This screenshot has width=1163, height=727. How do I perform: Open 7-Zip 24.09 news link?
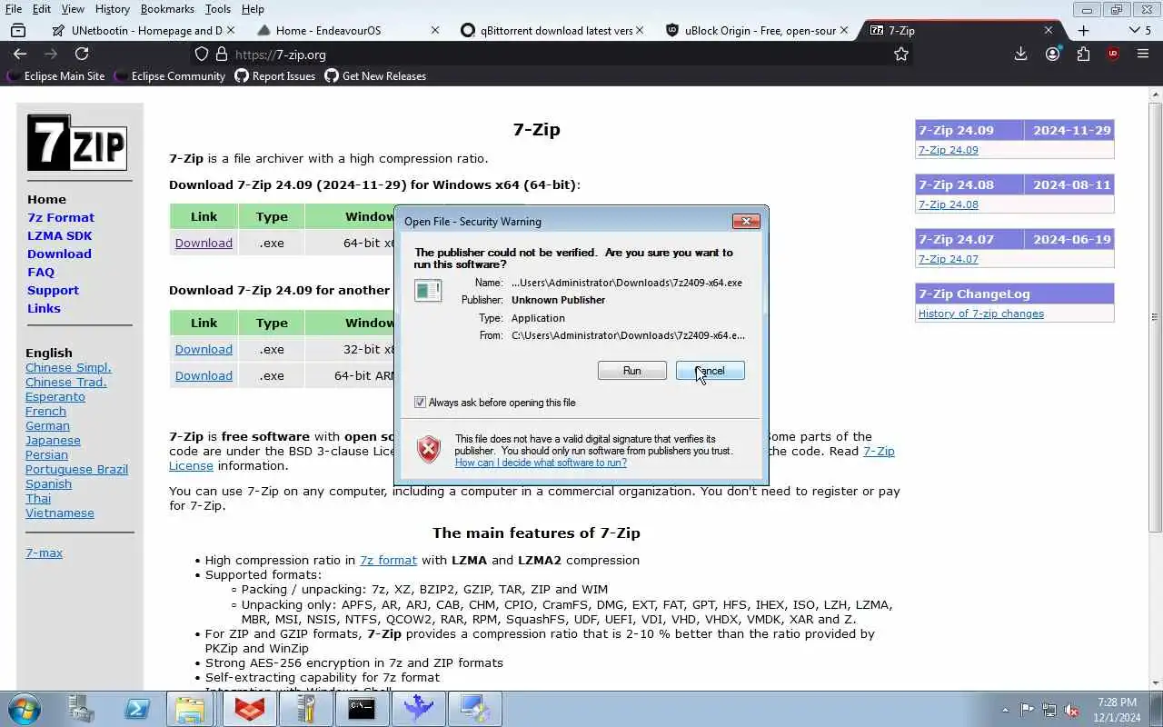tap(948, 150)
